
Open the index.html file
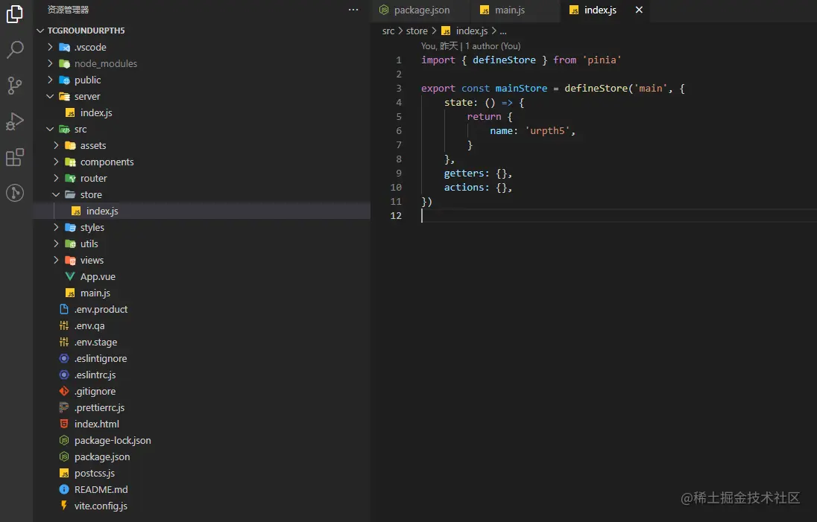click(x=96, y=424)
